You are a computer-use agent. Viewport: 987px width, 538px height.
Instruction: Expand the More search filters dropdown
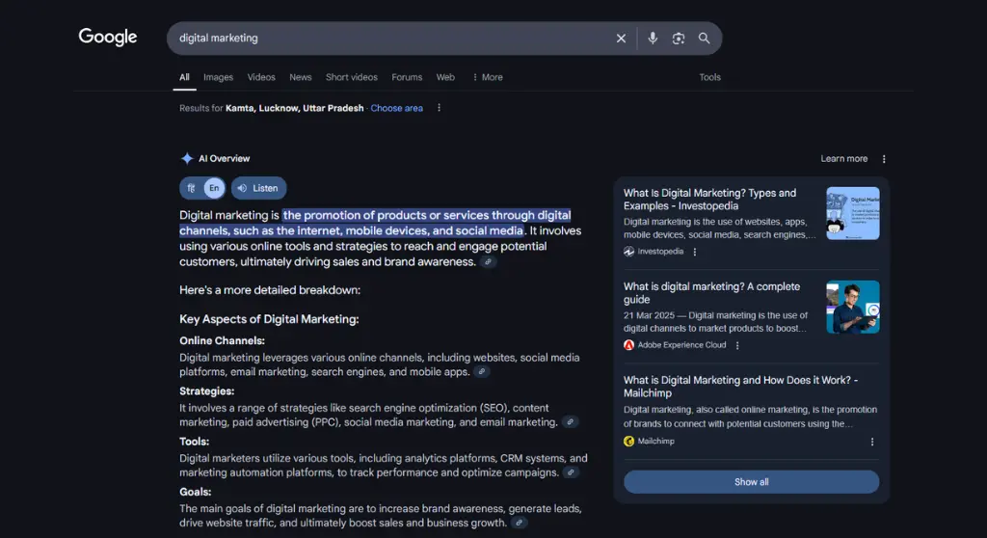click(487, 77)
